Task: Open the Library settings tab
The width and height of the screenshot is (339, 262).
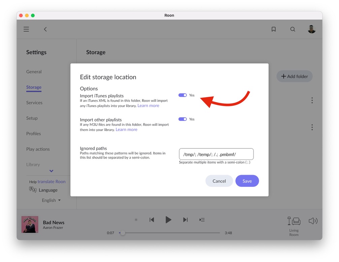Action: tap(33, 165)
